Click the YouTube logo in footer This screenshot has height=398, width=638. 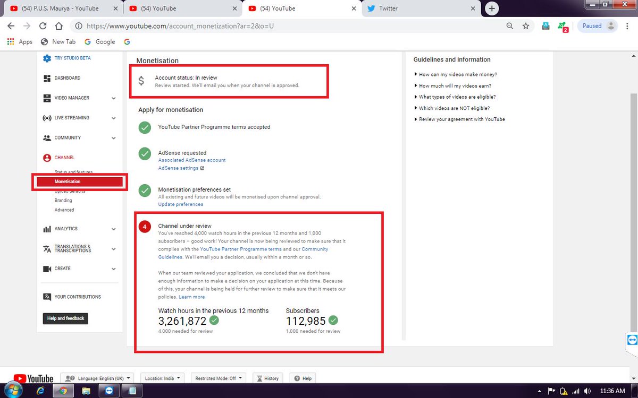tap(33, 378)
